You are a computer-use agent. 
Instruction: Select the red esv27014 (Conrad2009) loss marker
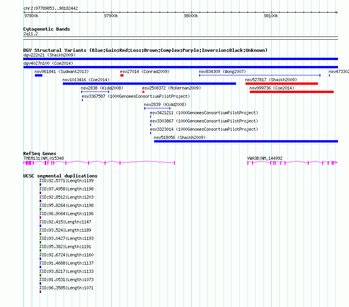coord(122,75)
